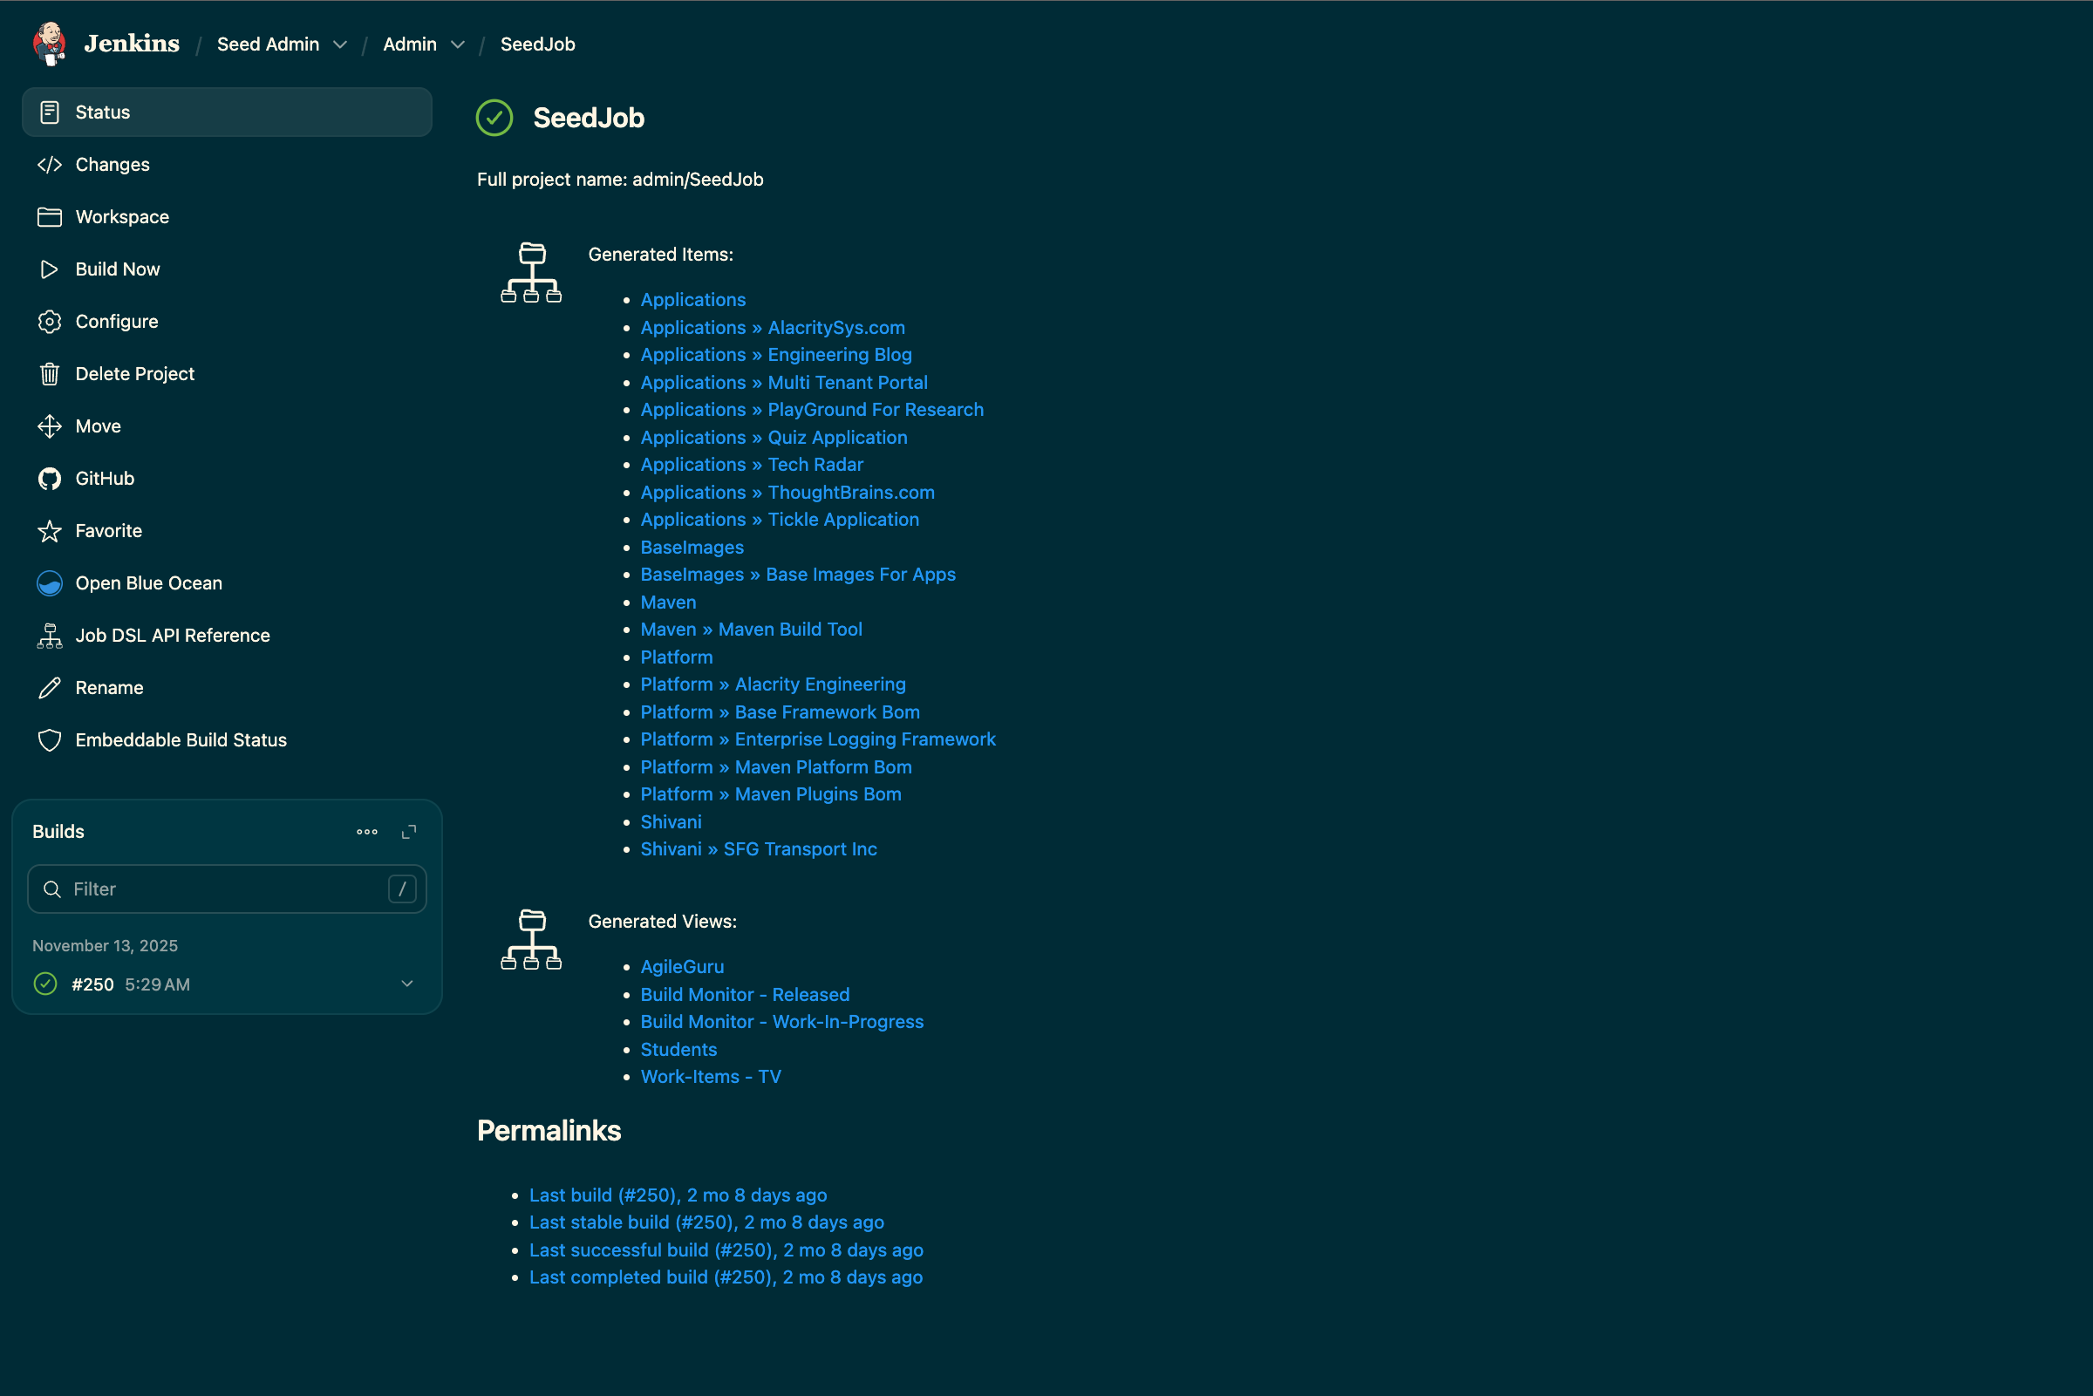Open Job DSL API Reference
This screenshot has width=2093, height=1396.
pyautogui.click(x=172, y=636)
